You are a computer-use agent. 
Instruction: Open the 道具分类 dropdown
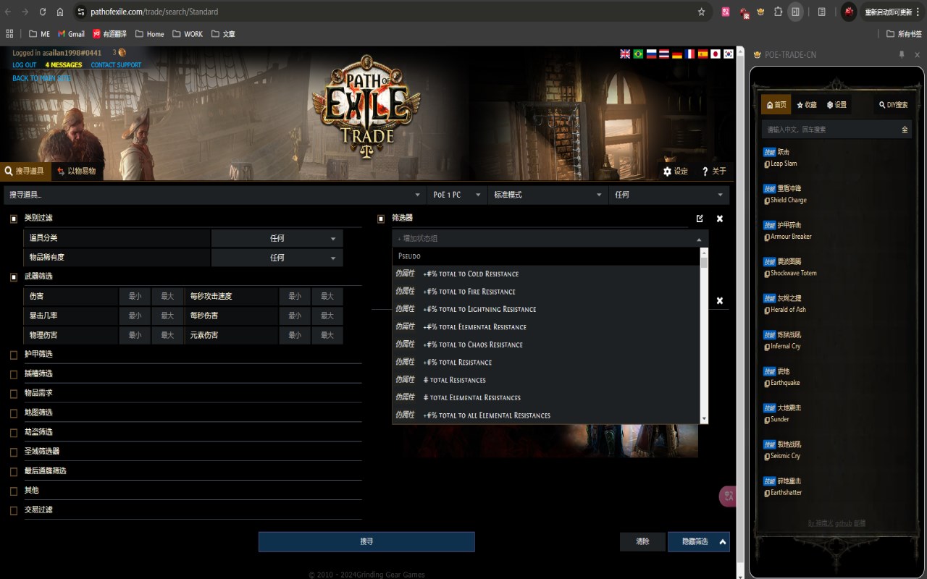277,238
